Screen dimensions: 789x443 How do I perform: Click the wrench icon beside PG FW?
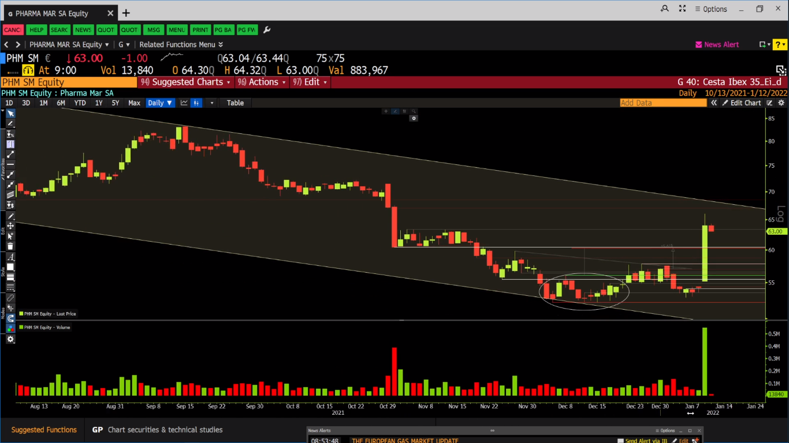[x=267, y=29]
